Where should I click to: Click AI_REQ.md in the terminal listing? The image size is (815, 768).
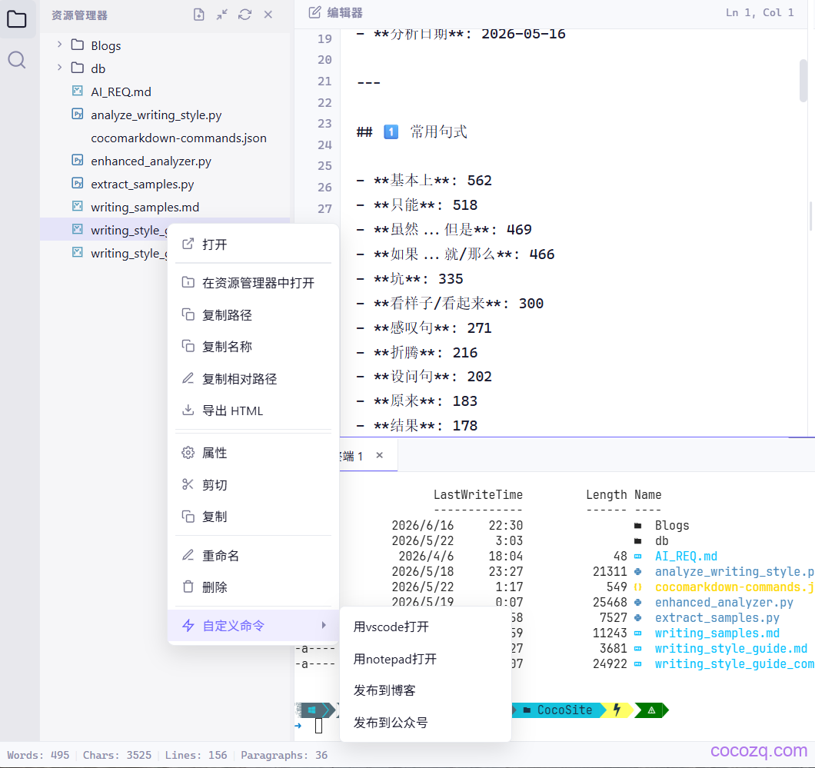[x=686, y=556]
